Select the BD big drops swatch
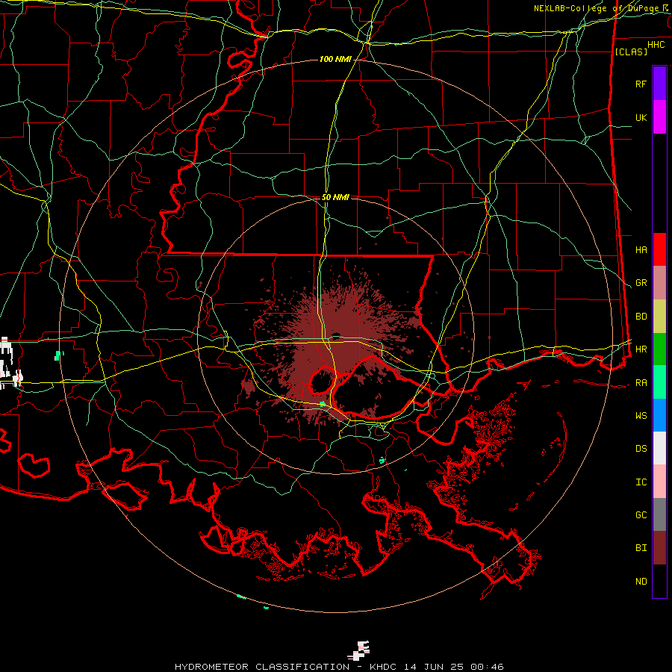The height and width of the screenshot is (672, 672). click(659, 317)
